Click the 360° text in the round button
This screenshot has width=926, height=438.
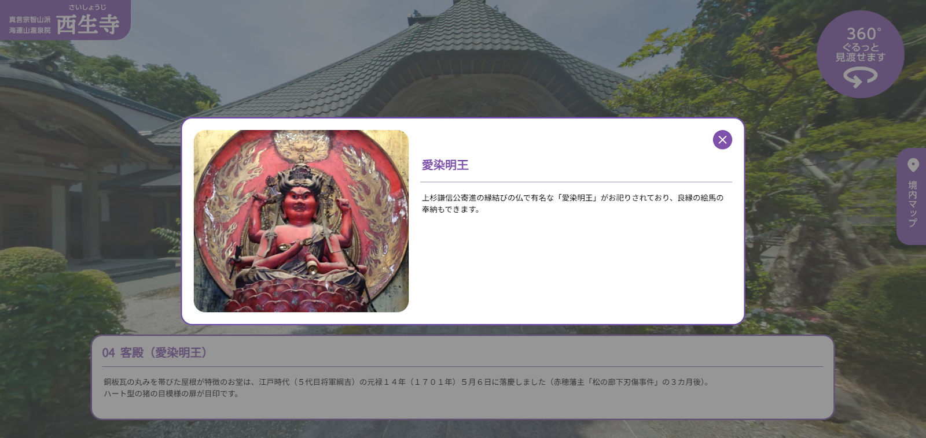tap(863, 34)
